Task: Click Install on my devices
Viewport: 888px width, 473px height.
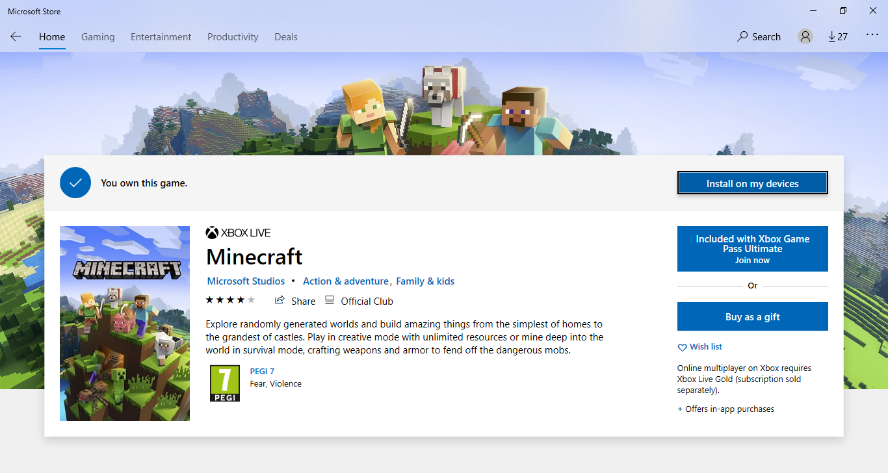Action: (x=753, y=183)
